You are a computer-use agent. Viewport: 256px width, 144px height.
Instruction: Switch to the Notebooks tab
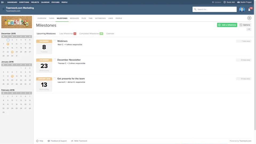tap(100, 18)
